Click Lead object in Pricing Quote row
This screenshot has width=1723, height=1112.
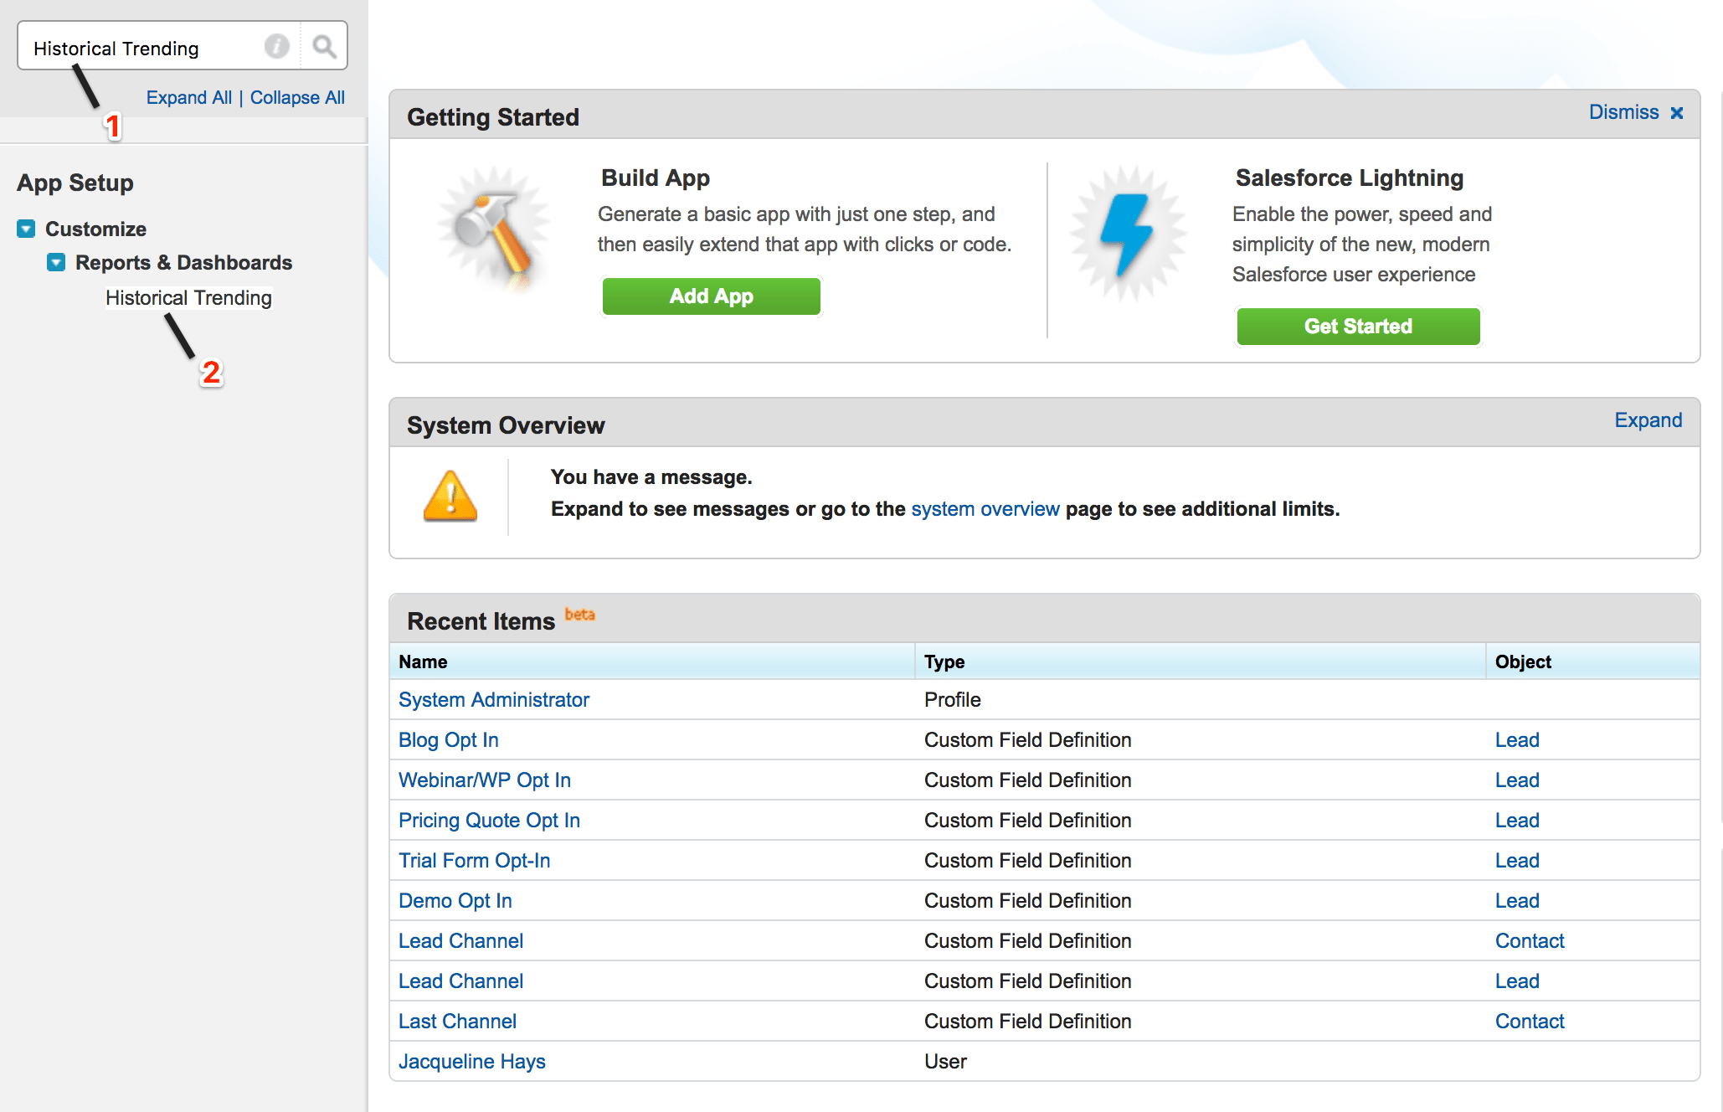tap(1517, 820)
